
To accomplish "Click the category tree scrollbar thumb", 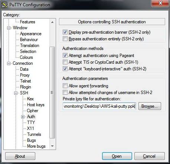I will [x=52, y=93].
